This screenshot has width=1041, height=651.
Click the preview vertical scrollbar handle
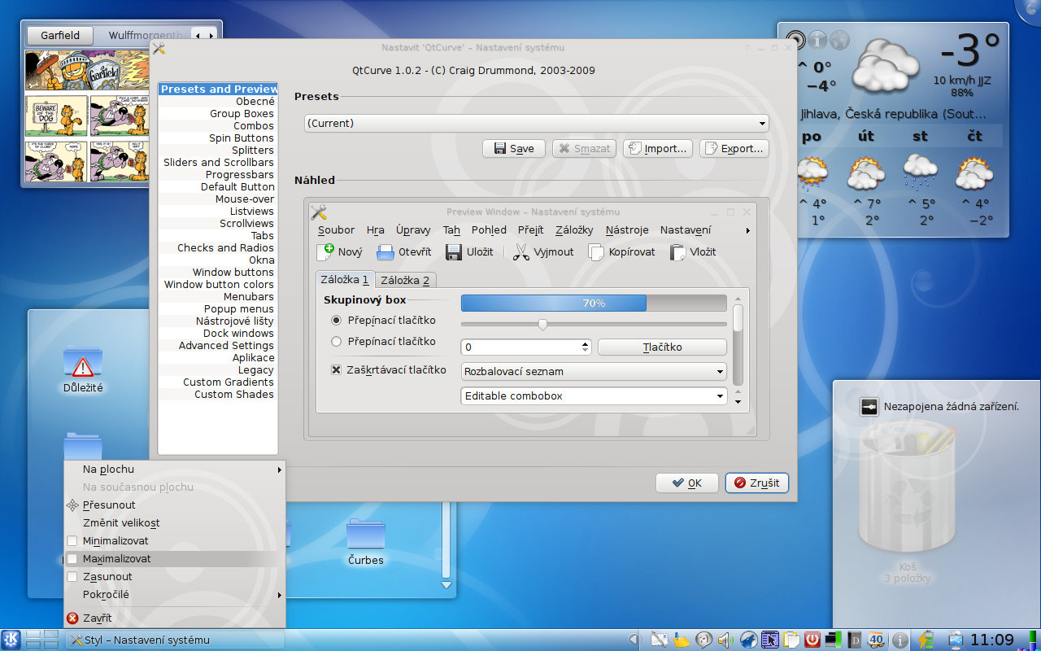coord(738,317)
